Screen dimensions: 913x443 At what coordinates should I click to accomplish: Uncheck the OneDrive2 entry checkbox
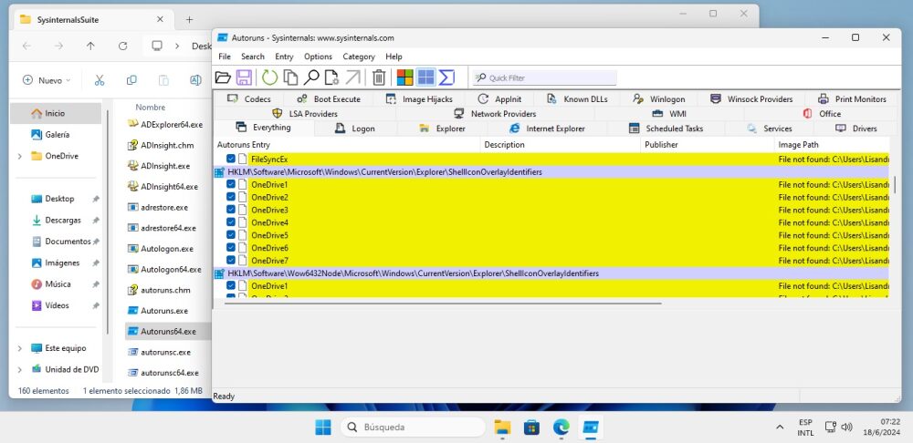231,197
